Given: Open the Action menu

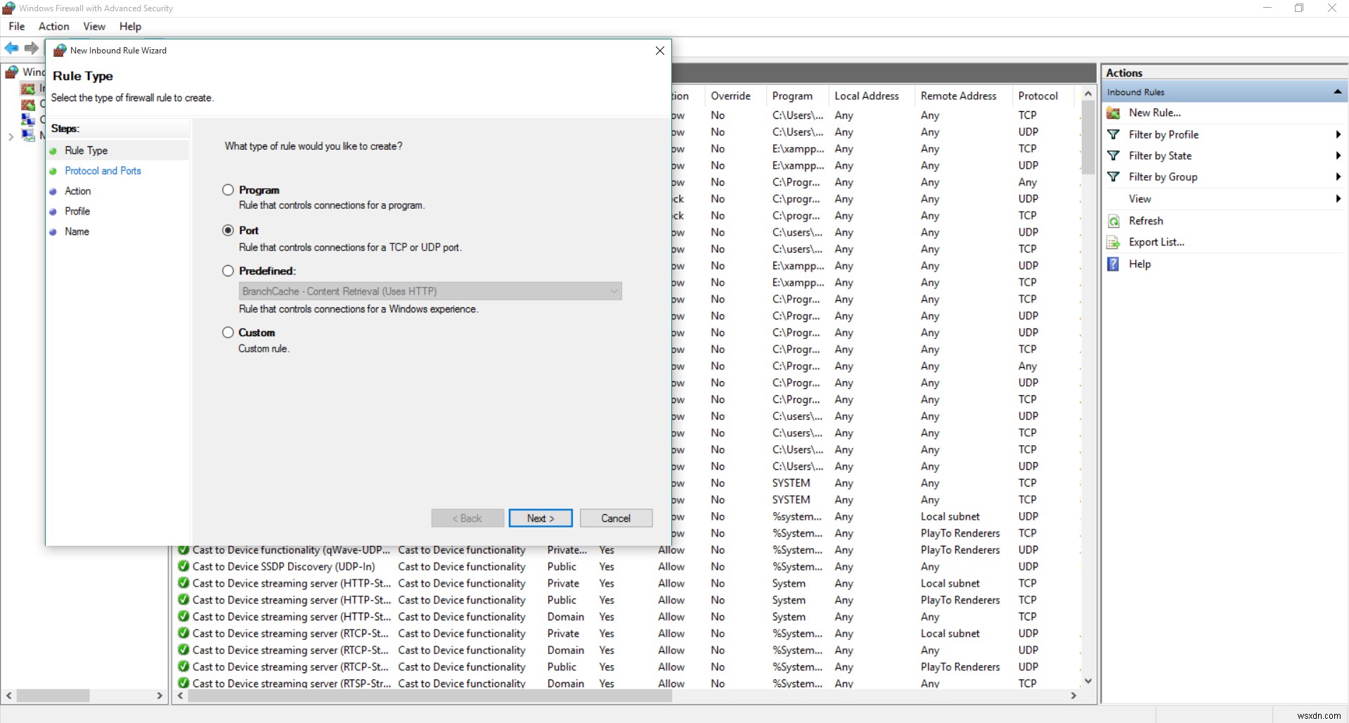Looking at the screenshot, I should point(53,26).
